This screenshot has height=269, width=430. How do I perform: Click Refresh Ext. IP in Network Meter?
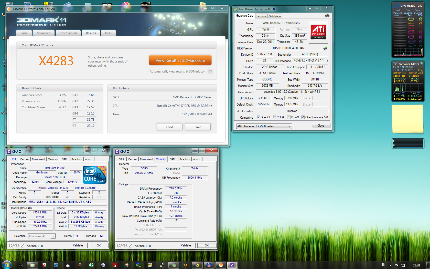(x=416, y=73)
